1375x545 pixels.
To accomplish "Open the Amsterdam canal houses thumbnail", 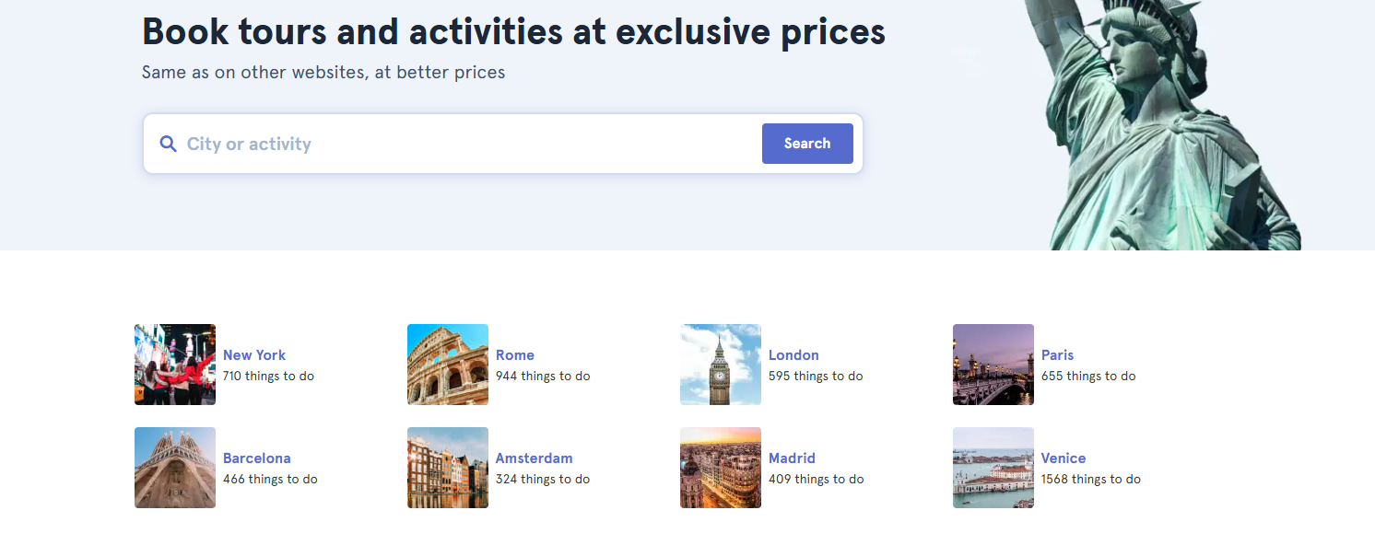I will pos(448,468).
